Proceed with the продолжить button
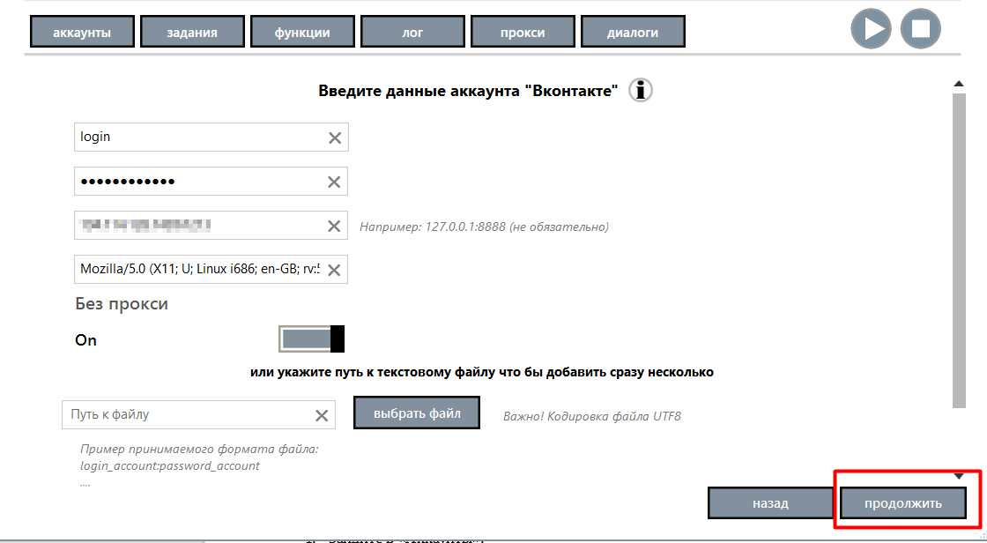Viewport: 987px width, 543px height. (x=902, y=503)
